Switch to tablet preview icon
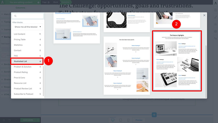This screenshot has height=123, width=218. (120, 120)
